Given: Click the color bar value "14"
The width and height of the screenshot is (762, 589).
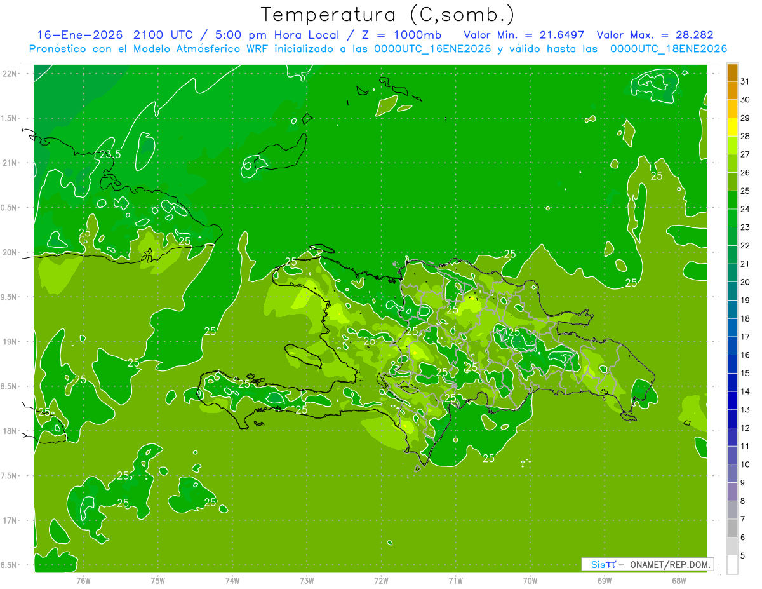Looking at the screenshot, I should pyautogui.click(x=745, y=391).
